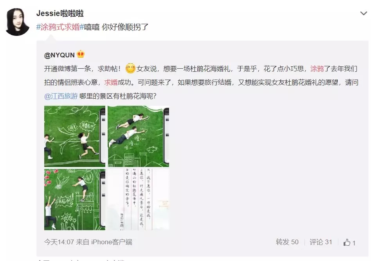The height and width of the screenshot is (261, 371).
Task: Open the red 求婚 keyword link
Action: tap(111, 82)
